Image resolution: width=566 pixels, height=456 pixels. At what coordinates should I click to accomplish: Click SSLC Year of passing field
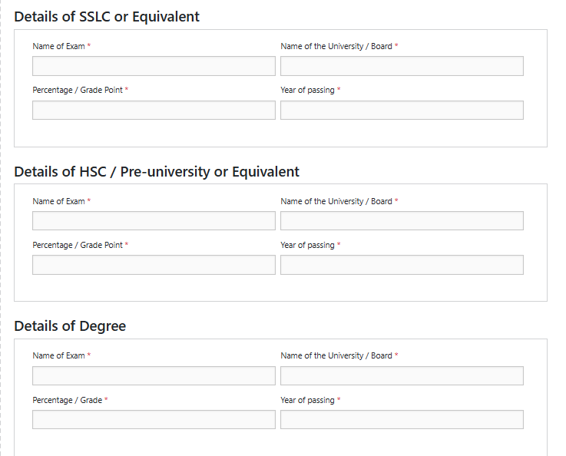(402, 110)
